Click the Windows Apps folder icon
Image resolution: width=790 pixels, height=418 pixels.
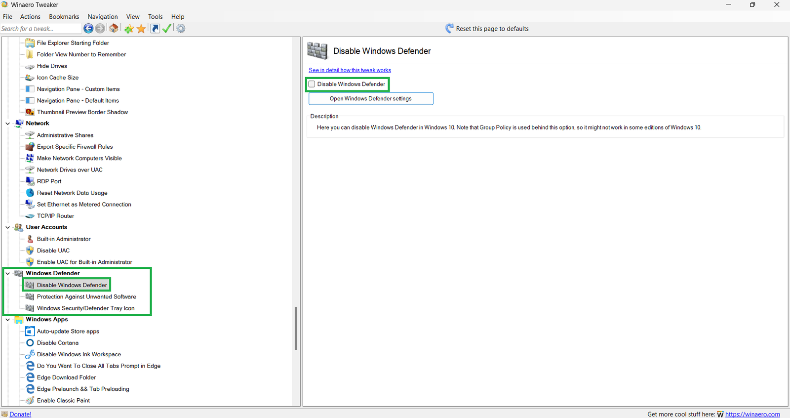19,320
